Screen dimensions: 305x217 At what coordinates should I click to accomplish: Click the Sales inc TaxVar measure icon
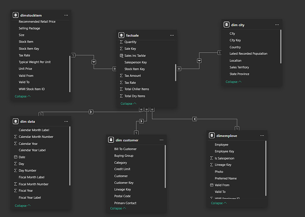121,56
